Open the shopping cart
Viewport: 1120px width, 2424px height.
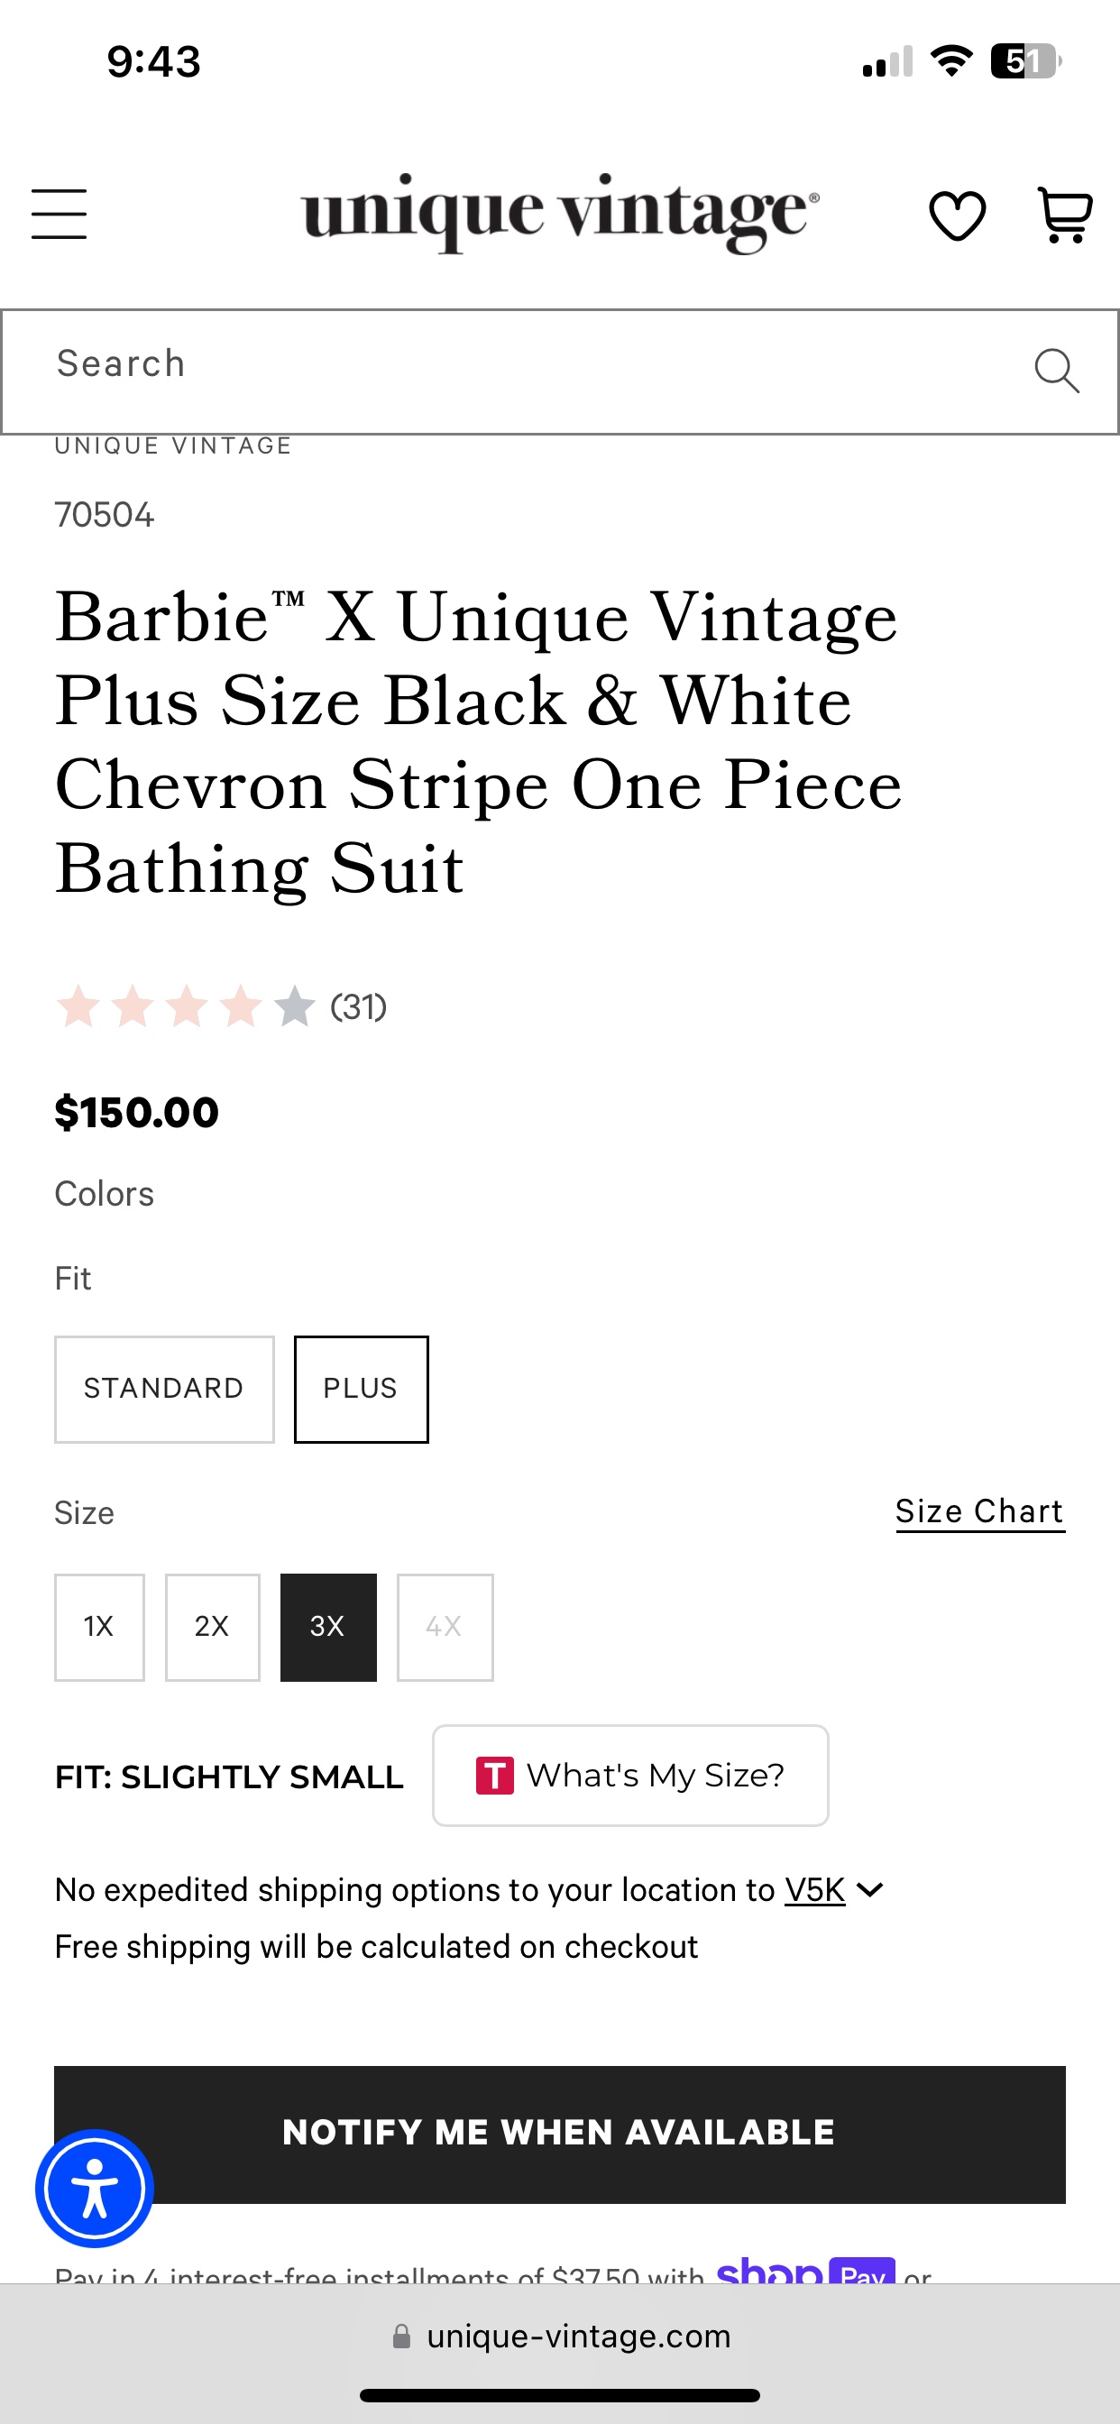1064,215
